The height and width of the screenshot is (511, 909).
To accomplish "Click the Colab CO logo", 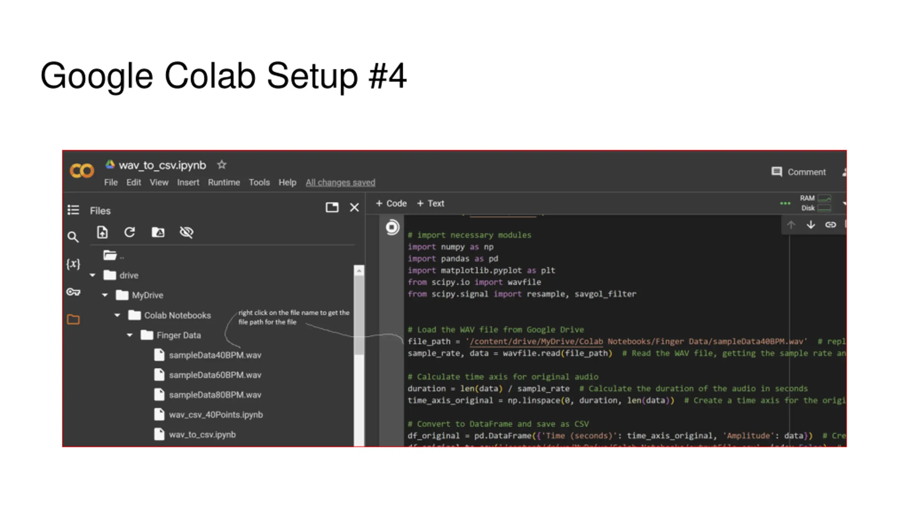I will pyautogui.click(x=82, y=171).
